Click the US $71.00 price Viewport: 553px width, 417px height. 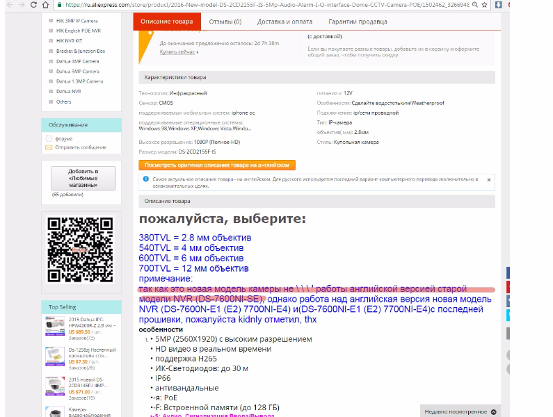pyautogui.click(x=79, y=392)
